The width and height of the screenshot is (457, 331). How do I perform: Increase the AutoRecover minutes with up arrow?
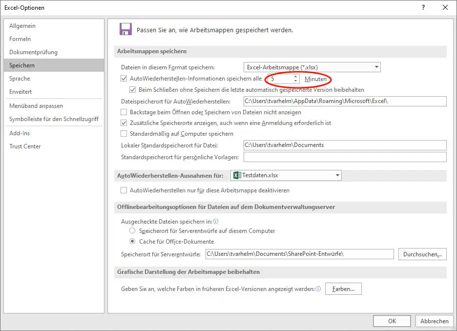click(295, 76)
